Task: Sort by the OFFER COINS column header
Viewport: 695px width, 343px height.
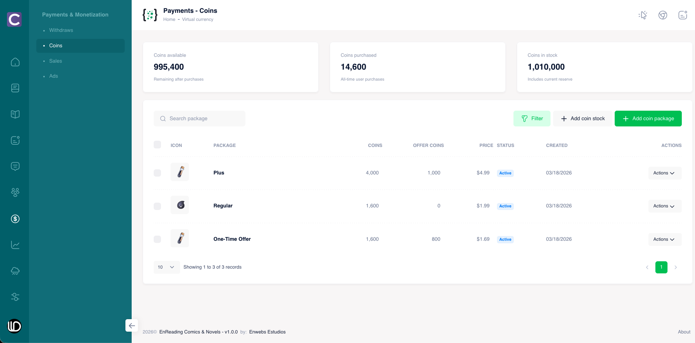Action: [428, 145]
